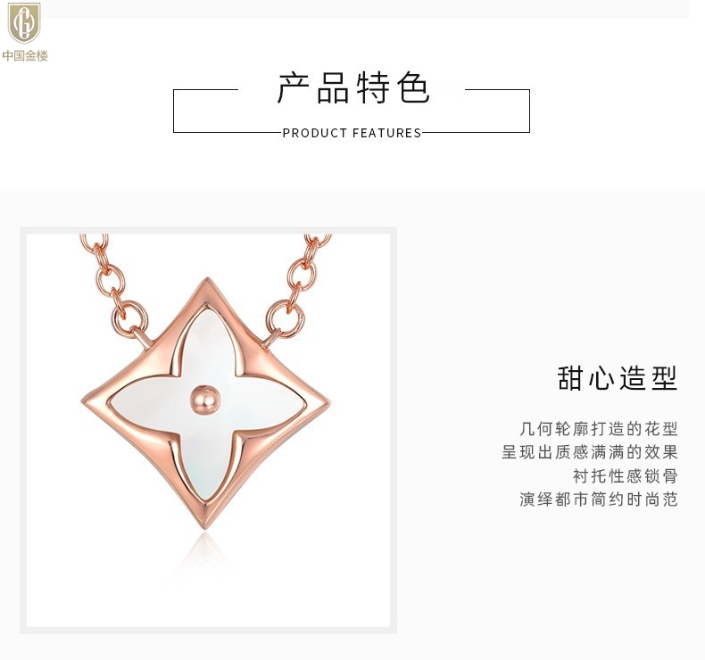Image resolution: width=705 pixels, height=660 pixels.
Task: Select the 甜心造型 title
Action: [x=618, y=378]
